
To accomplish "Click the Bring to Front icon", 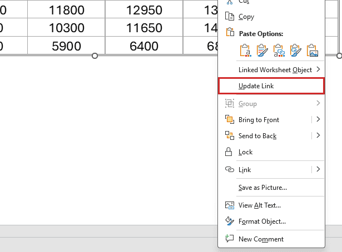I will 230,120.
